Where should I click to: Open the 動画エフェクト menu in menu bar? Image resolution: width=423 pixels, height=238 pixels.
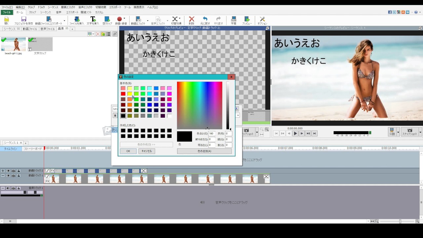click(68, 7)
